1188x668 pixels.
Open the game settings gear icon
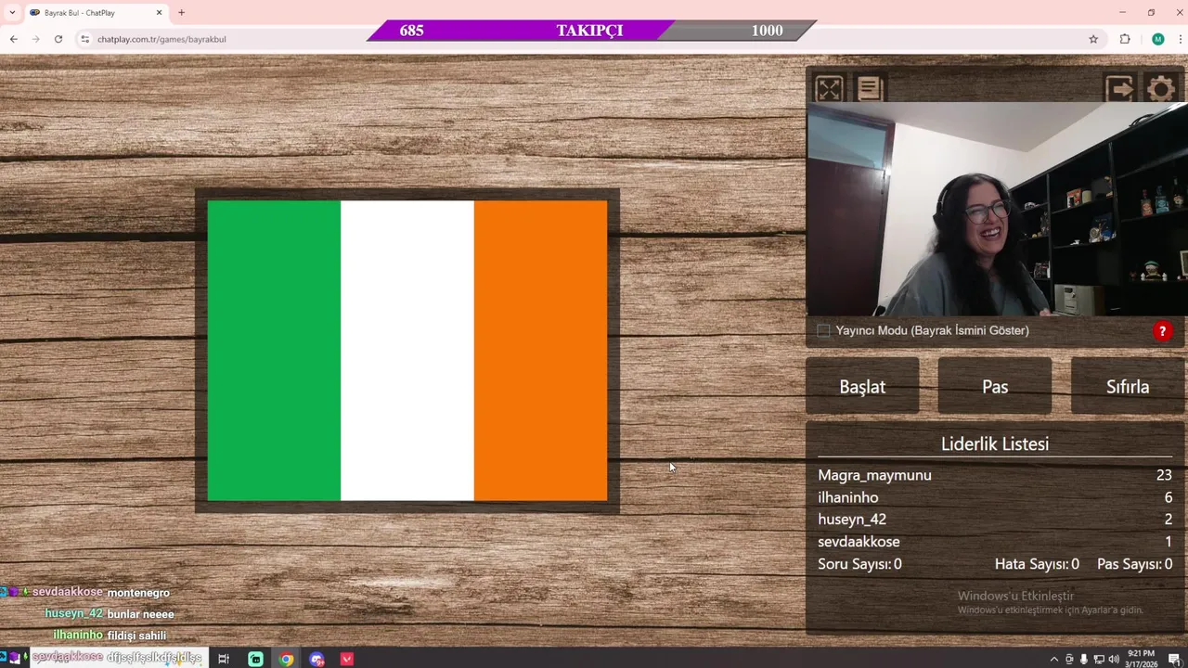[1161, 89]
